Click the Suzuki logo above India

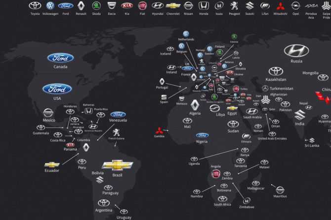(300, 115)
